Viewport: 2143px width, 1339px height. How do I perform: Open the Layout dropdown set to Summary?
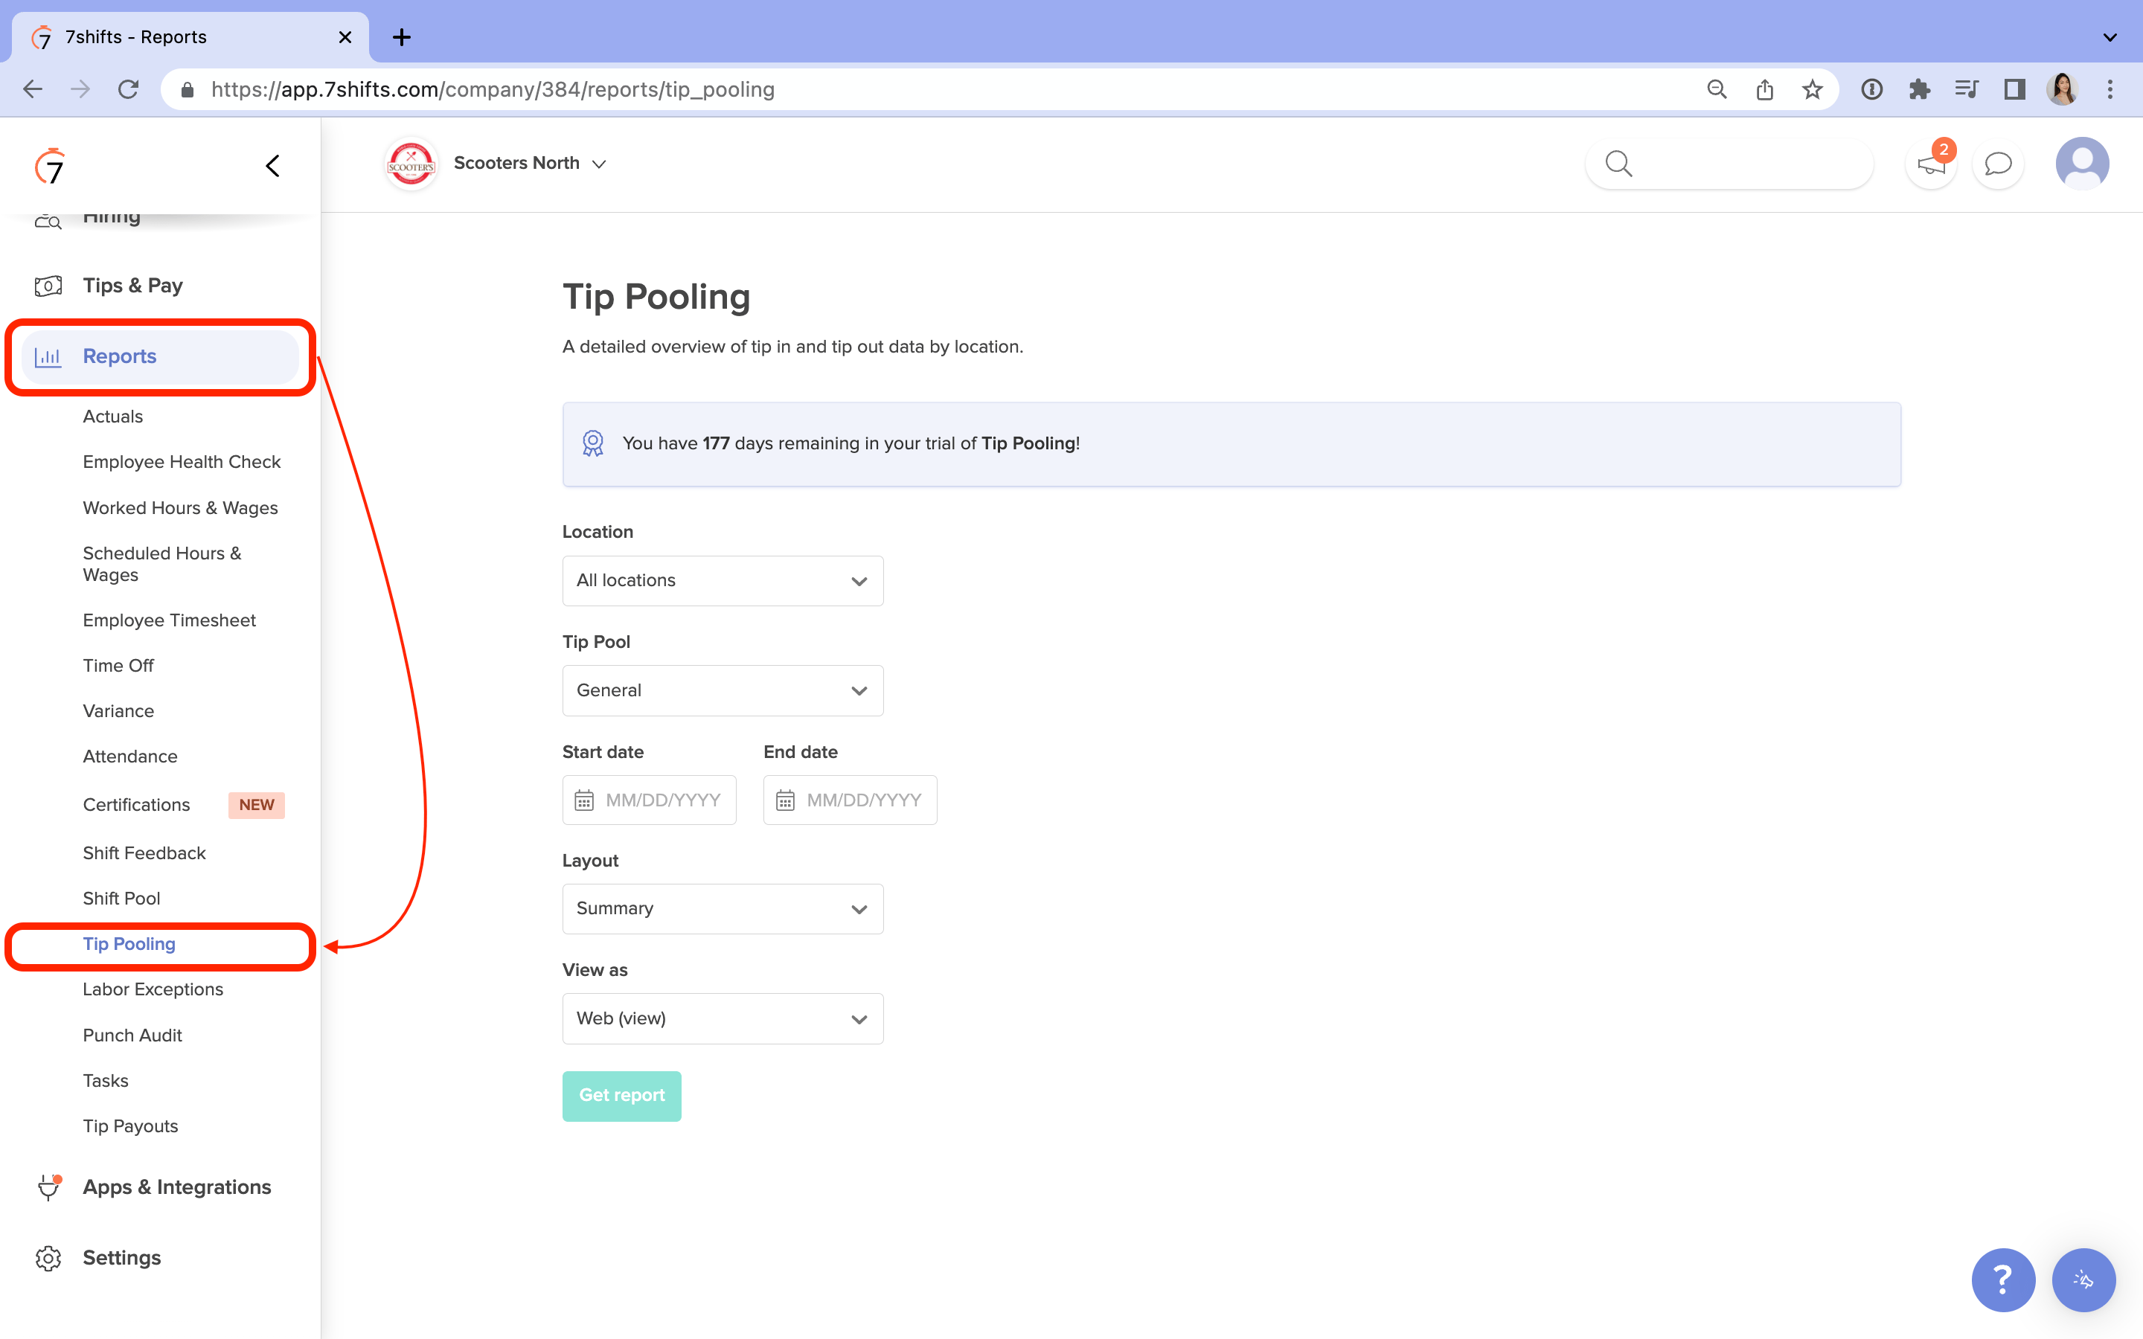point(722,908)
